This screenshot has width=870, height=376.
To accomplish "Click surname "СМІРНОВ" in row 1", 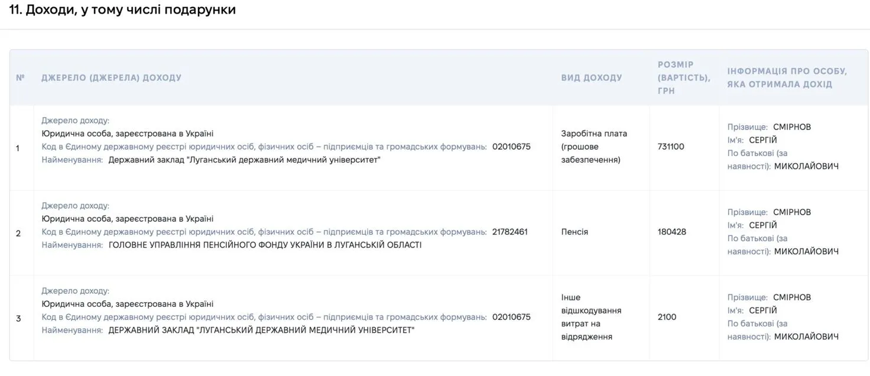I will click(792, 127).
